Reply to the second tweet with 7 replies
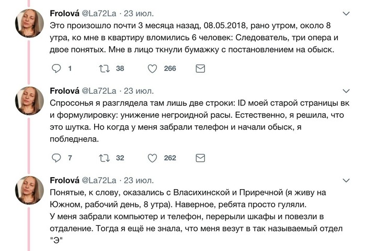This screenshot has height=251, width=366. click(57, 158)
